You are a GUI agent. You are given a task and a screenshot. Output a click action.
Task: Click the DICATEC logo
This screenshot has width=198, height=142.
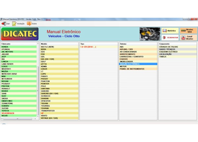pos(20,34)
